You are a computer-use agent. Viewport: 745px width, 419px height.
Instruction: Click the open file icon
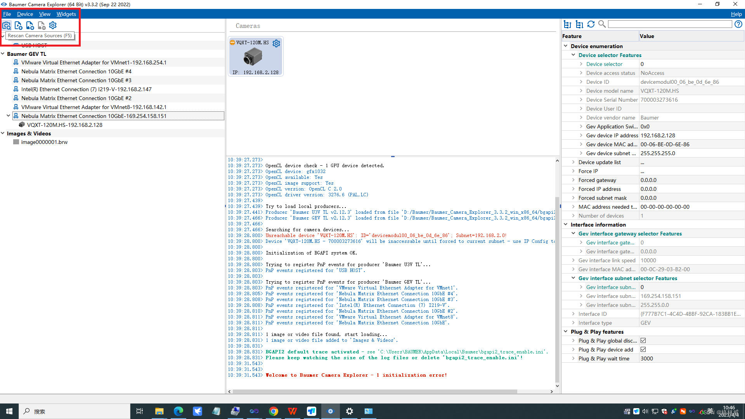(x=18, y=26)
